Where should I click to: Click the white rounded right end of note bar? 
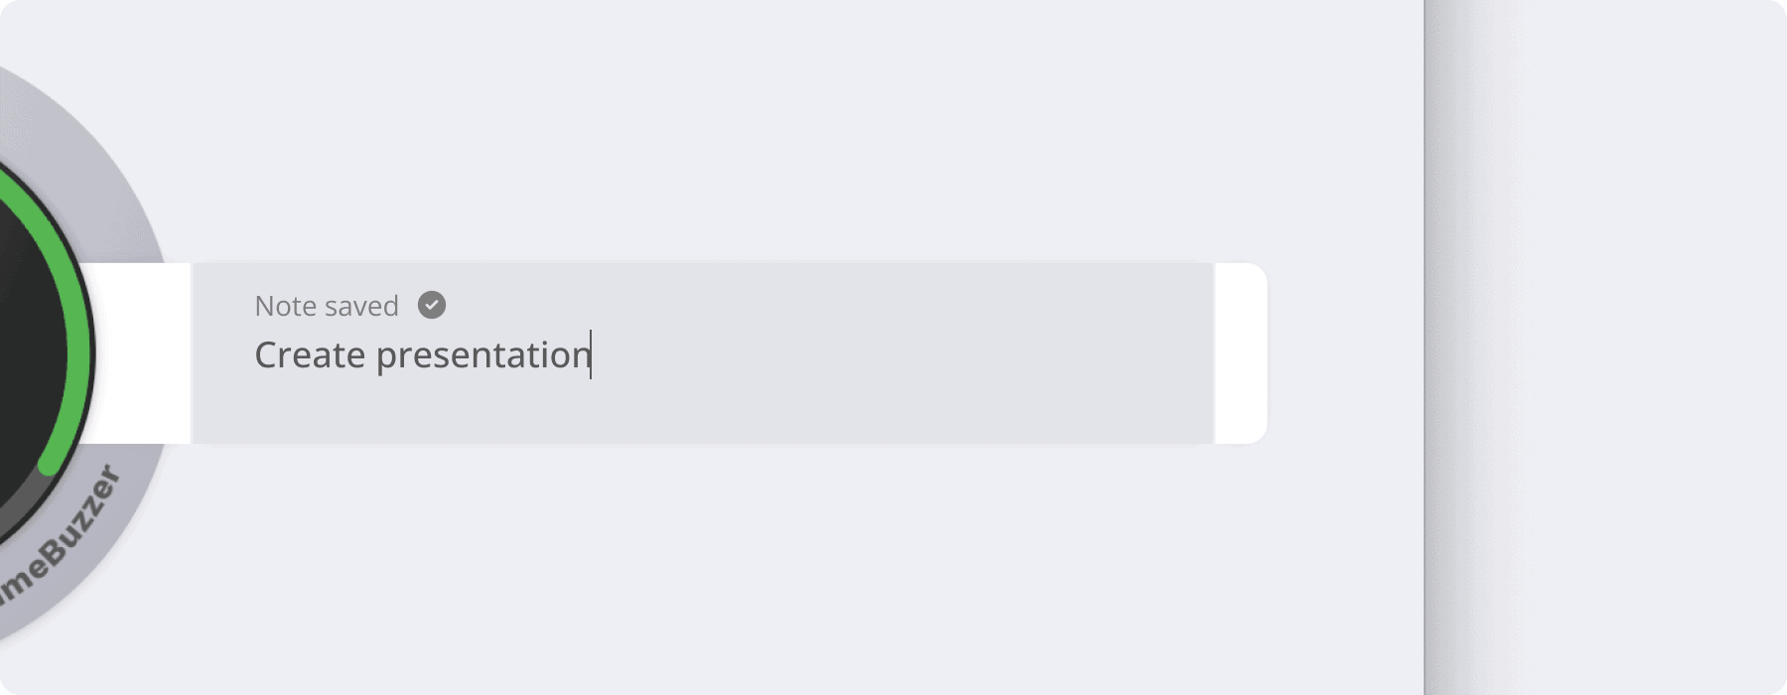1241,353
